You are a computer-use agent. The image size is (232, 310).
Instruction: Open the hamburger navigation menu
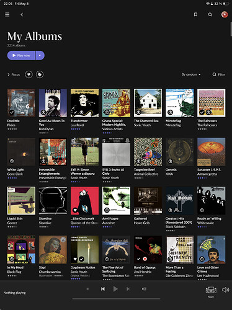7,14
